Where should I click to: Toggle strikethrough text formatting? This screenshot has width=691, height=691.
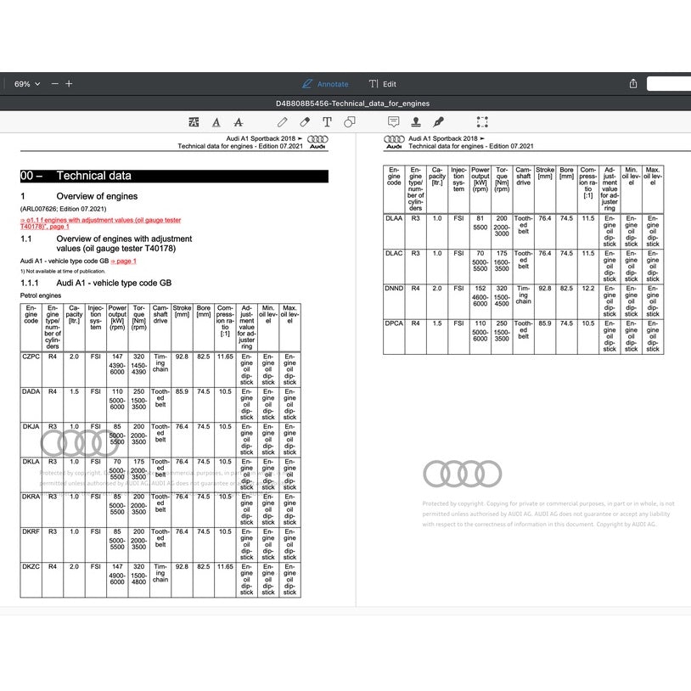point(239,121)
